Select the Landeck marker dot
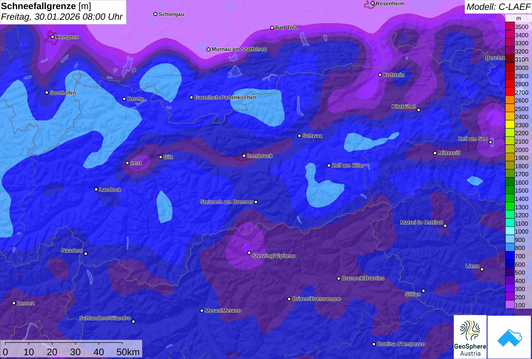532x359 pixels. point(96,190)
